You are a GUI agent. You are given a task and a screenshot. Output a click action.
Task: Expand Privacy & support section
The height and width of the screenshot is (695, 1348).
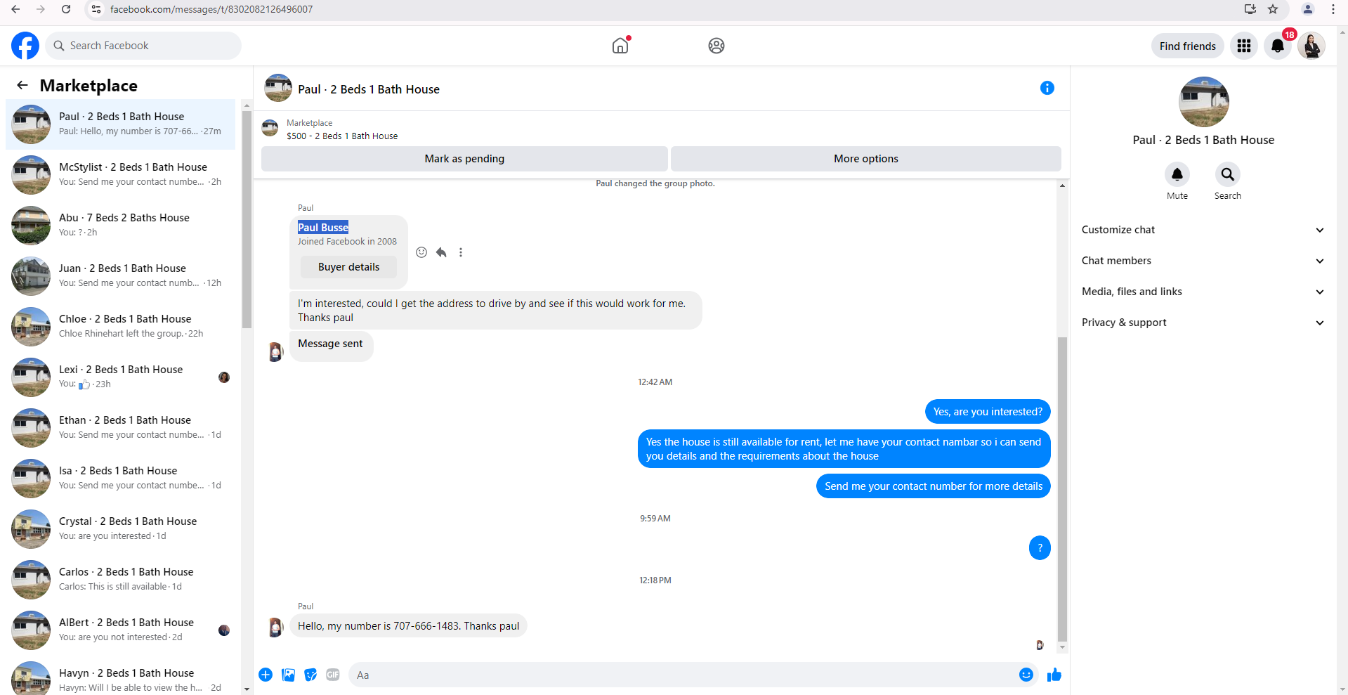click(1203, 323)
